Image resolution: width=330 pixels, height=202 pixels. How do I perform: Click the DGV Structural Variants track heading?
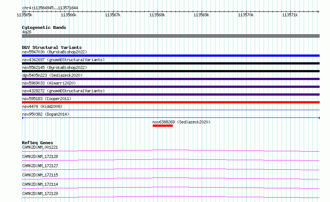click(x=52, y=47)
